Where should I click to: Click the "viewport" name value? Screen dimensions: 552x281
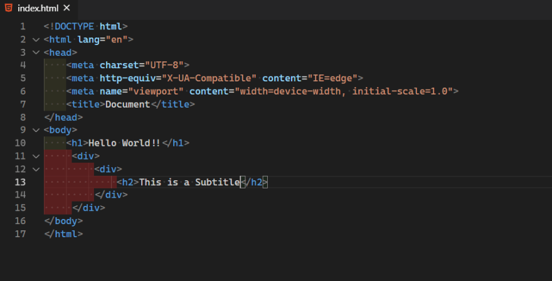pos(156,91)
